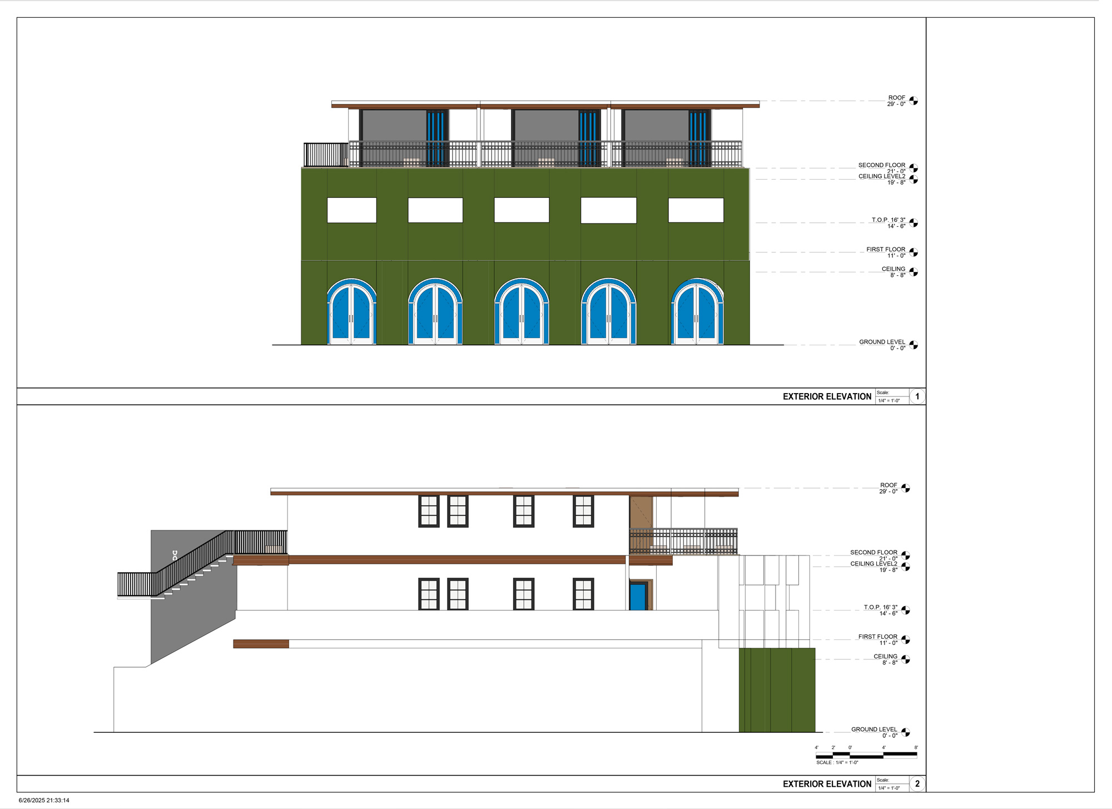The image size is (1112, 809).
Task: Click the view number 2 circle
Action: pyautogui.click(x=917, y=784)
